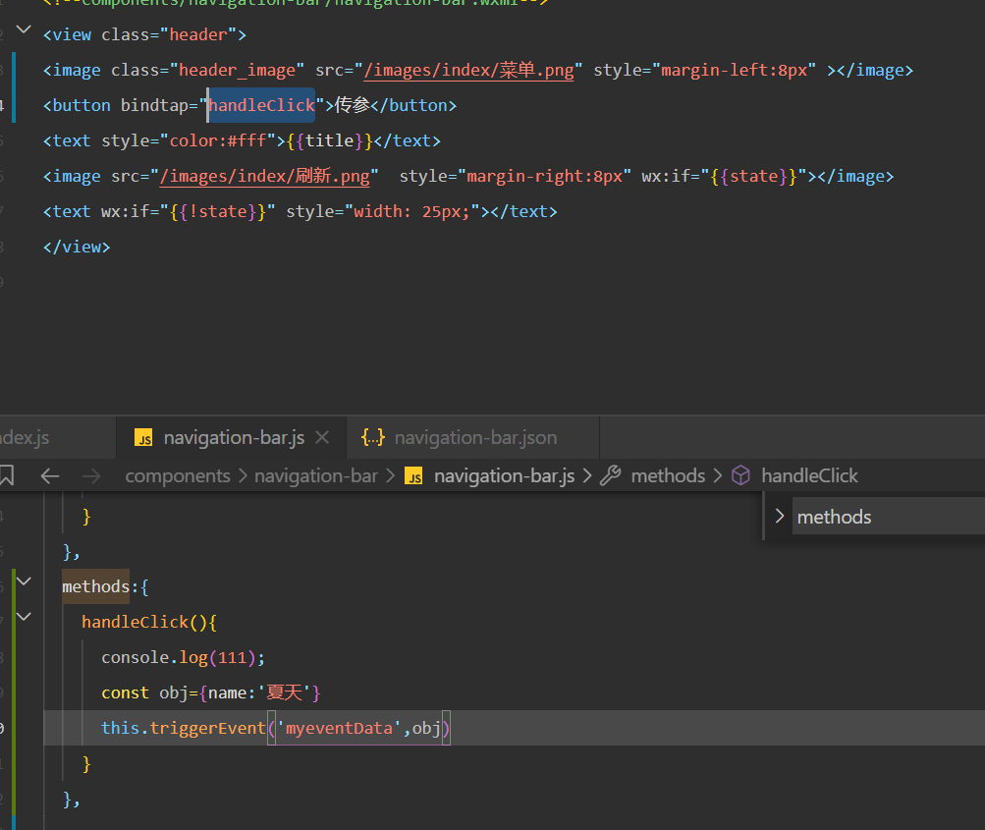Click the '夏天' string literal
The width and height of the screenshot is (985, 830).
pos(284,693)
